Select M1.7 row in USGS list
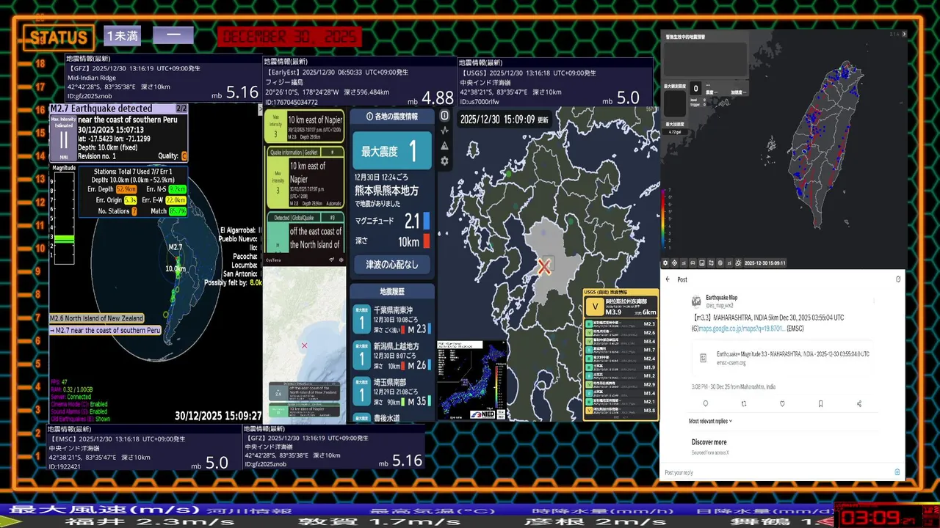 pos(621,350)
